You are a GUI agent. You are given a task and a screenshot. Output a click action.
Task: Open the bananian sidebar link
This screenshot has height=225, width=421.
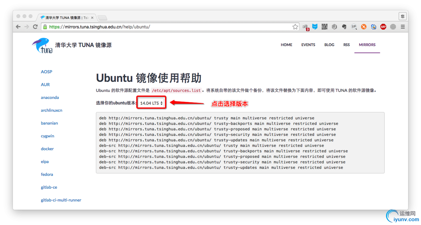[x=49, y=123]
